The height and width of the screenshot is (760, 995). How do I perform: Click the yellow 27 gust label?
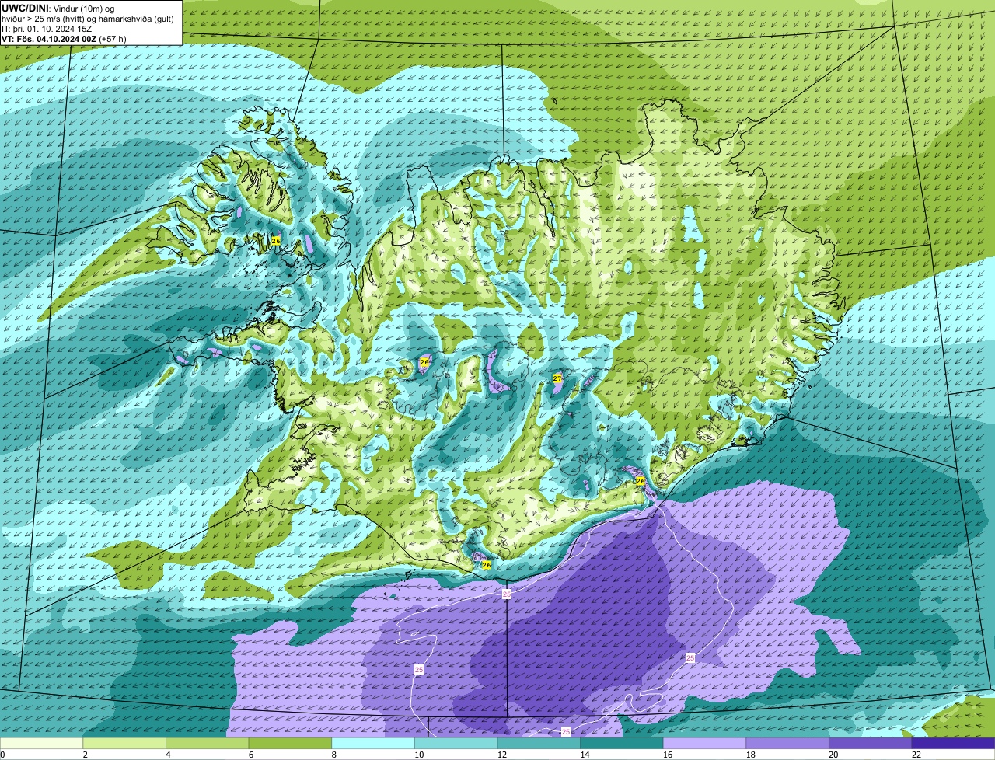[x=557, y=378]
